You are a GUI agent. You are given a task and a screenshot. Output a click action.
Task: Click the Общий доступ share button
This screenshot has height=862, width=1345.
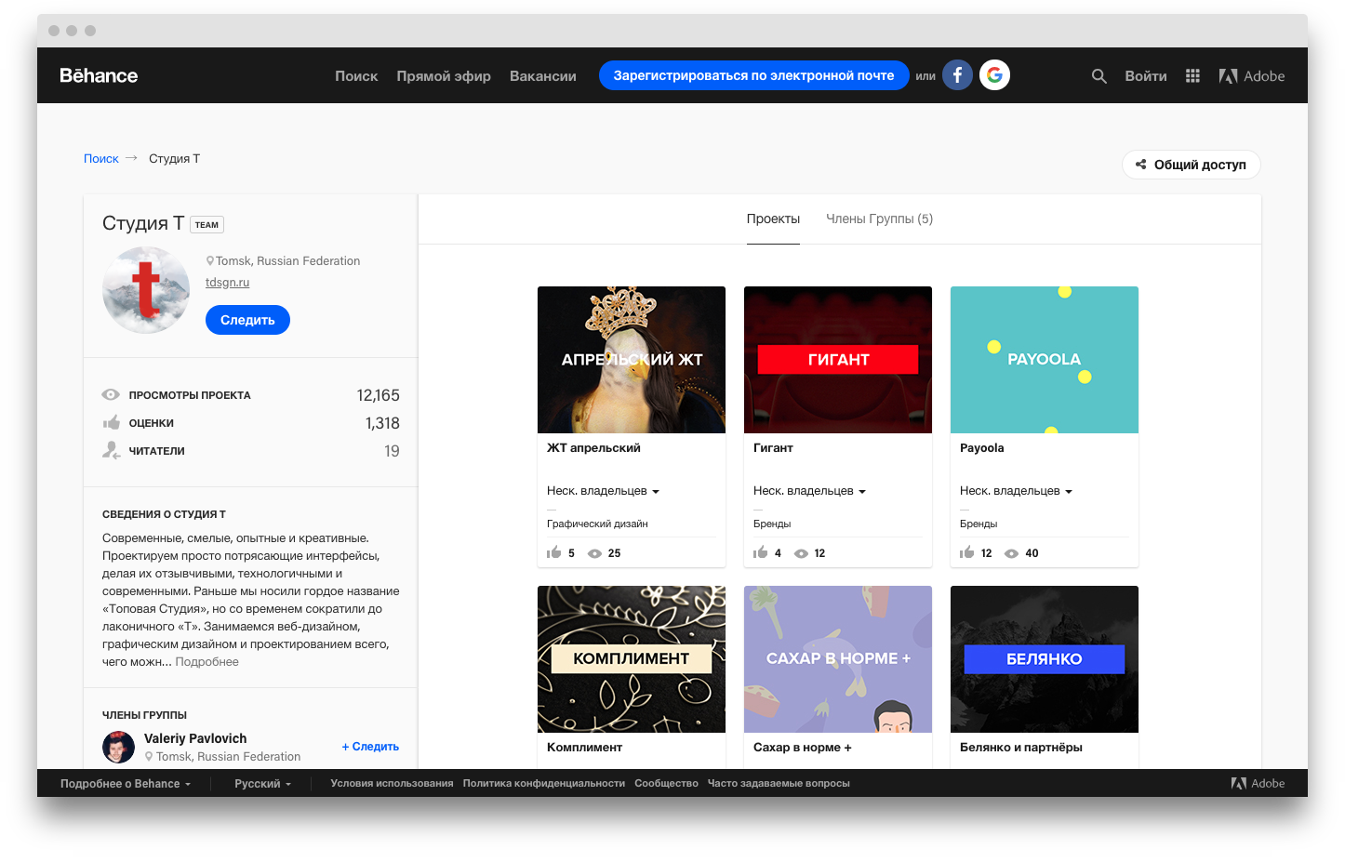[x=1192, y=165]
